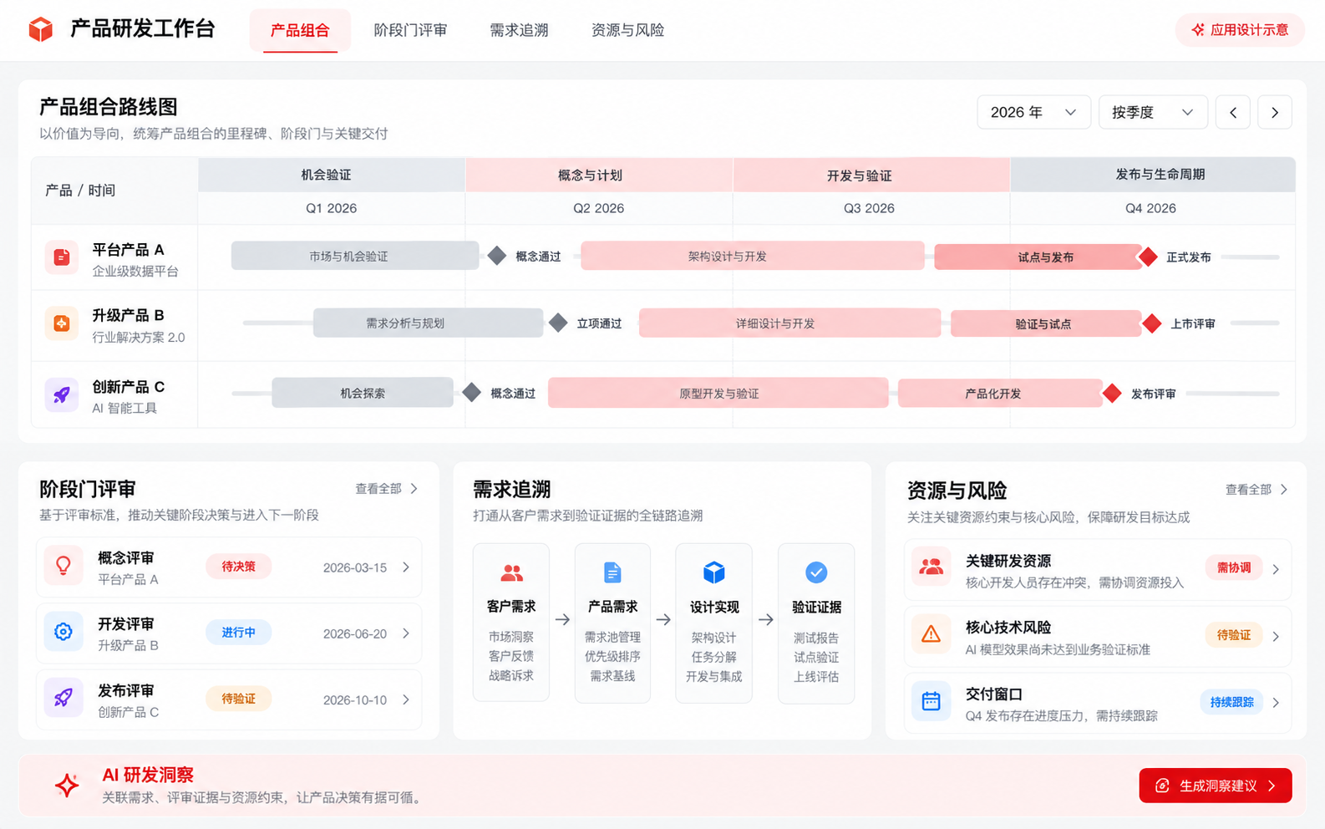
Task: Click 查看全部 in 资源与风险 panel
Action: pos(1256,490)
